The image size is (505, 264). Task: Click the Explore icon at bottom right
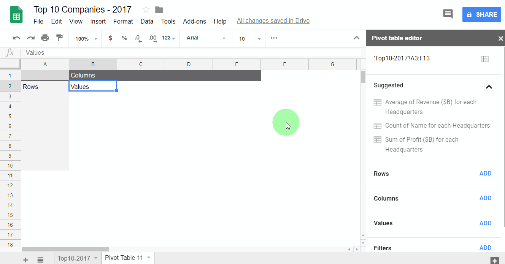[x=494, y=260]
